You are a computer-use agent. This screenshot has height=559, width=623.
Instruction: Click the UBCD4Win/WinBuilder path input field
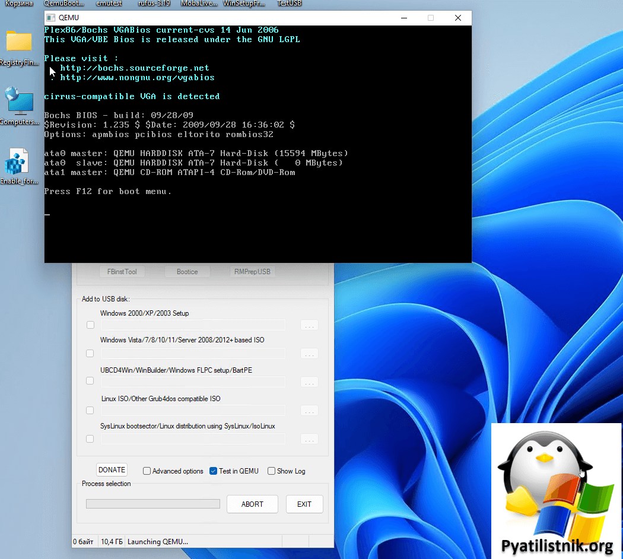click(x=193, y=382)
